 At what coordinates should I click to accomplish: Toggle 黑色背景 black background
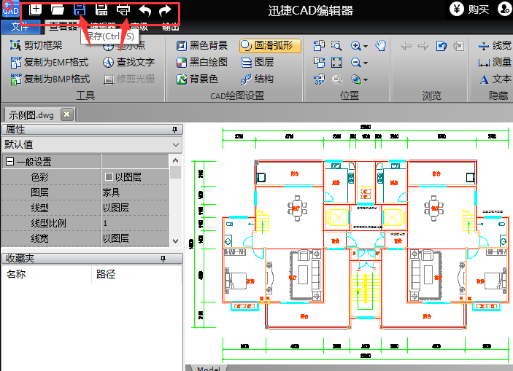pyautogui.click(x=202, y=46)
